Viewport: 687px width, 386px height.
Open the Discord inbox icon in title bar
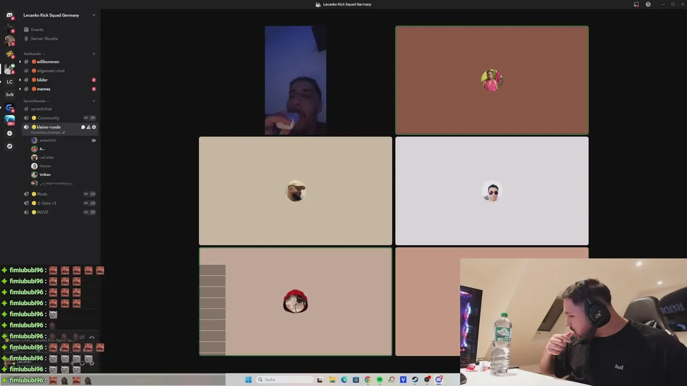point(636,4)
